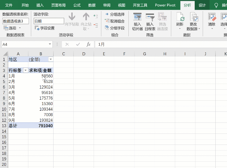Open the 行标签 filter dropdown
This screenshot has width=227, height=168.
(x=26, y=70)
